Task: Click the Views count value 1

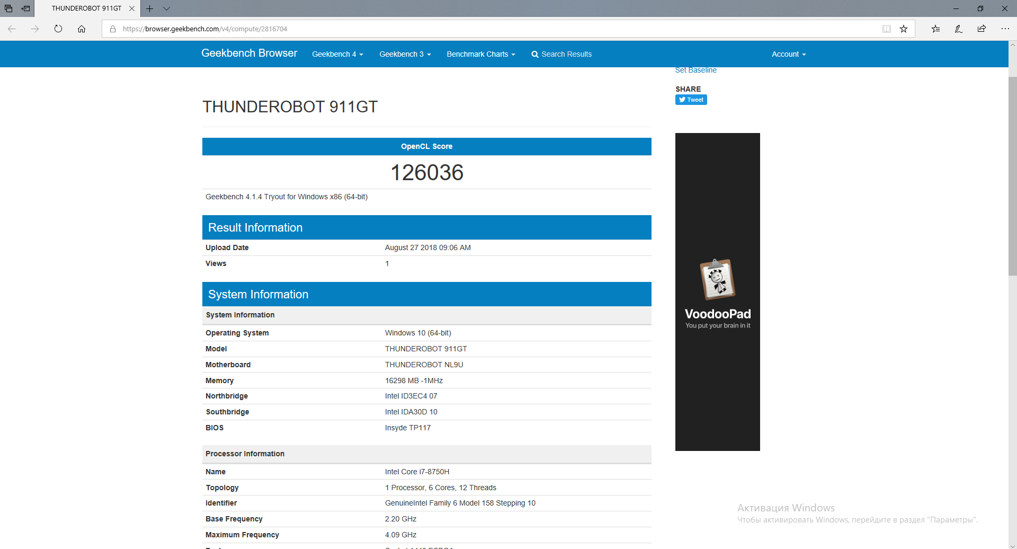Action: click(x=387, y=263)
